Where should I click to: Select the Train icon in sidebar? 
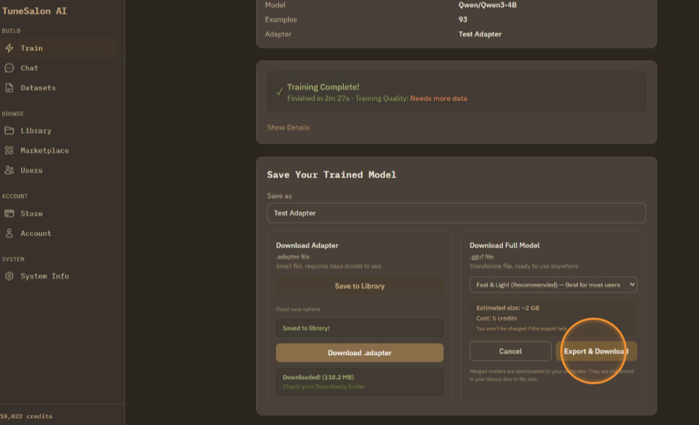[9, 47]
